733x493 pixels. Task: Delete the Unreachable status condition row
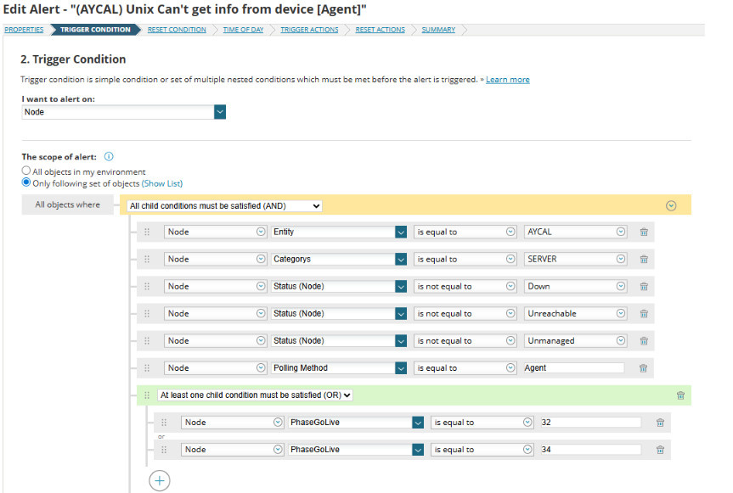tap(644, 314)
